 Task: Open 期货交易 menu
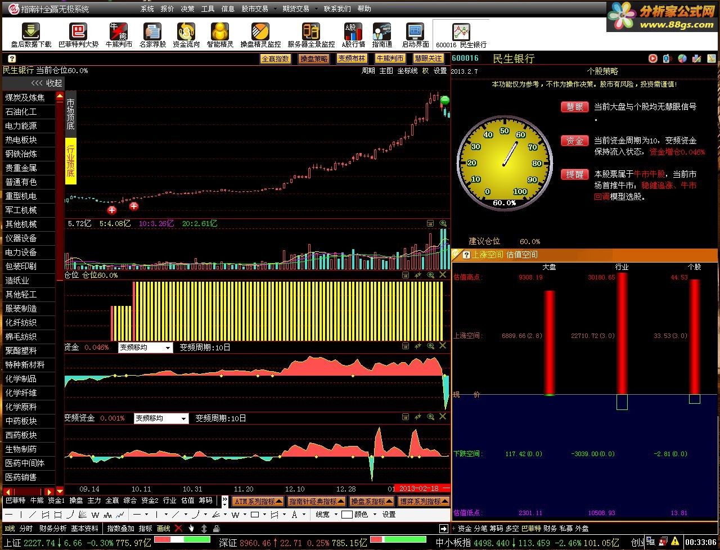[x=296, y=9]
